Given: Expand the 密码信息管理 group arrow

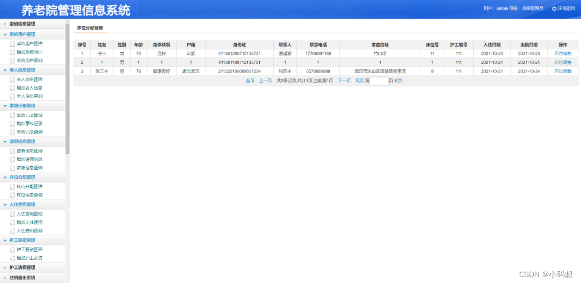Looking at the screenshot, I should [x=5, y=24].
